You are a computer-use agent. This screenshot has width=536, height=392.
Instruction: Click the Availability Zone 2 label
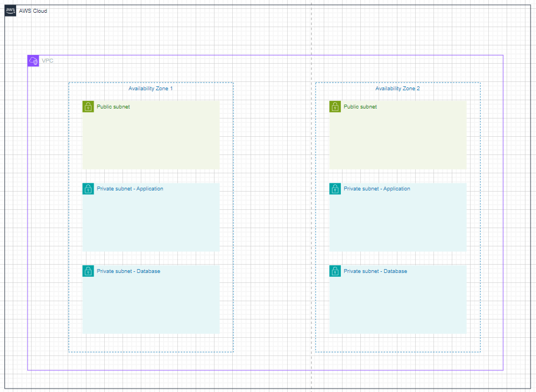point(397,89)
